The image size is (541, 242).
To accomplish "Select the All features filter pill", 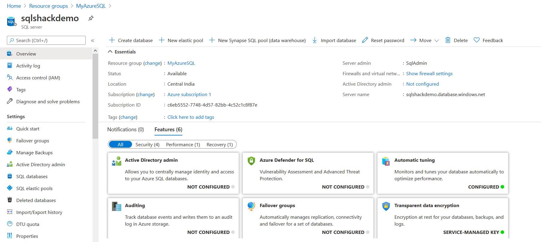I will (x=120, y=144).
